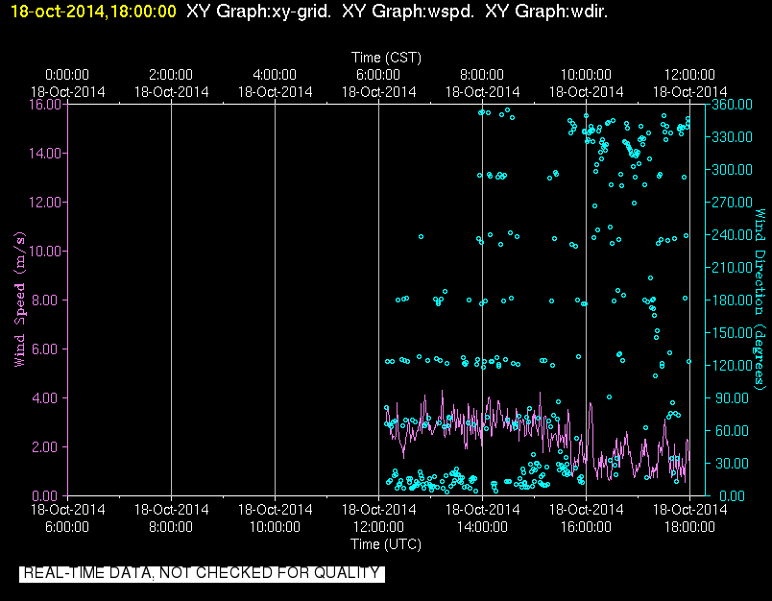Viewport: 772px width, 601px height.
Task: Click the 8:00:00 CST top tick label
Action: pyautogui.click(x=482, y=75)
